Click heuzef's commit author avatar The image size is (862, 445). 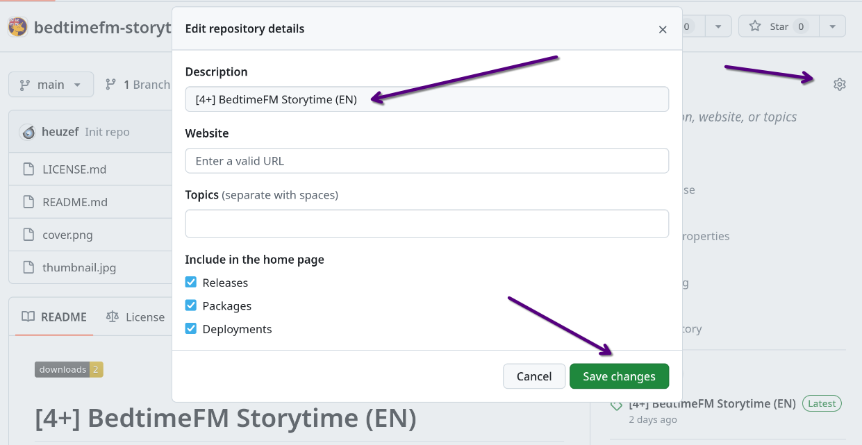pos(28,132)
